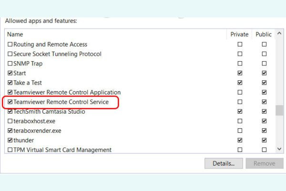
Task: Select the teraboxrender.exe row text
Action: click(37, 131)
